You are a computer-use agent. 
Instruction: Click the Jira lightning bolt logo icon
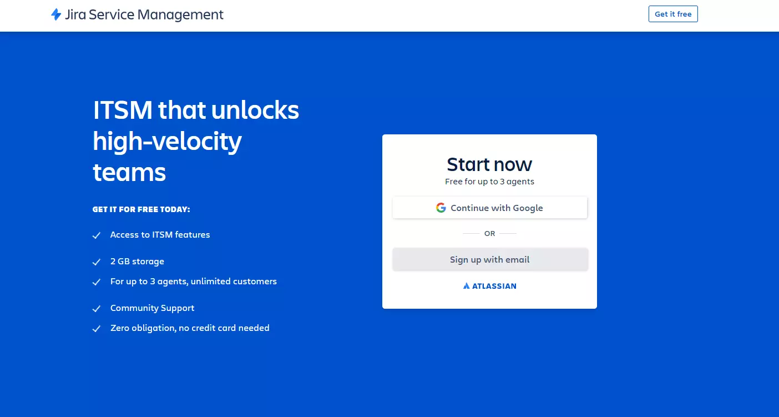tap(56, 14)
